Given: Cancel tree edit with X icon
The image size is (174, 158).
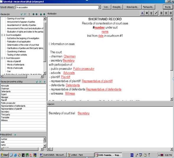Looking at the screenshot, I should [25, 14].
